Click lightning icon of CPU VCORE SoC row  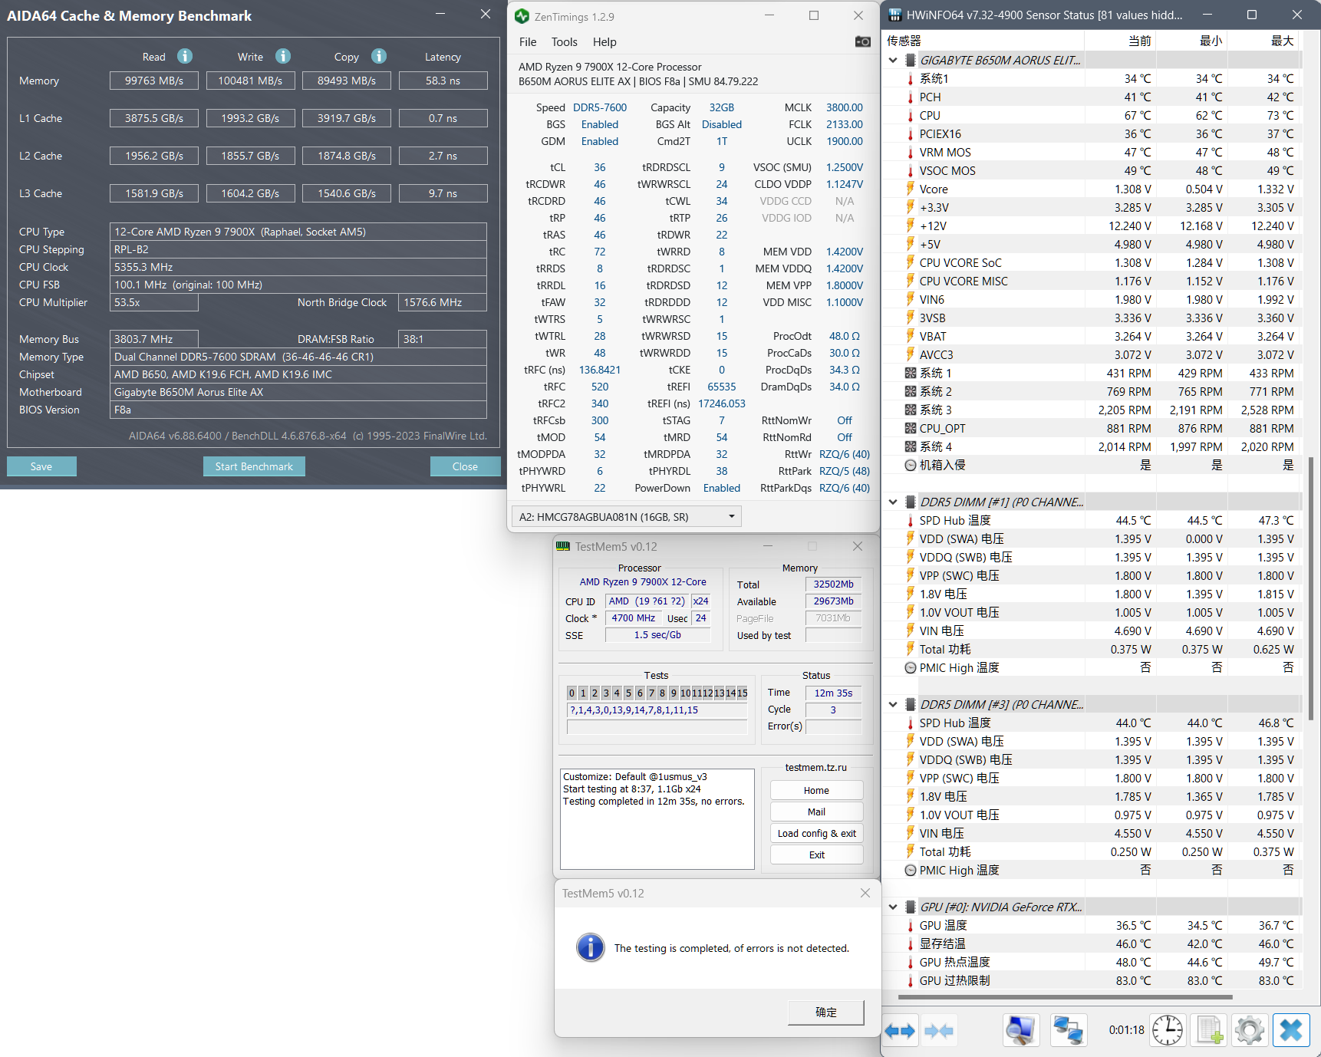pos(911,262)
